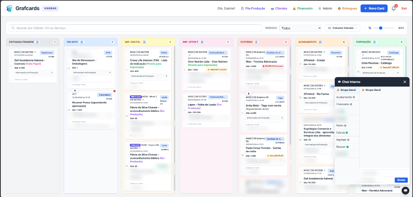Open Entregues in top navigation
Screen dimensions: 413x197
click(x=347, y=8)
